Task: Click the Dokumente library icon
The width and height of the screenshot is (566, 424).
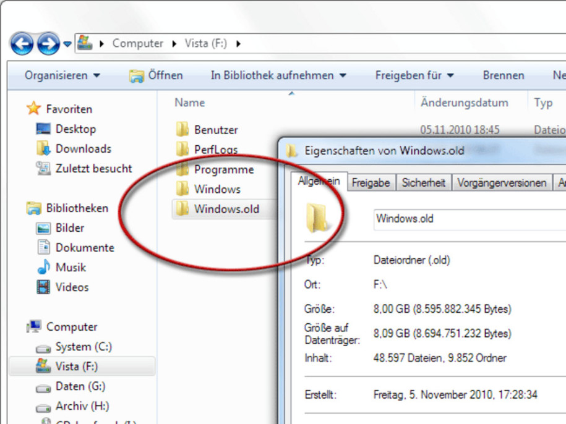Action: [44, 247]
